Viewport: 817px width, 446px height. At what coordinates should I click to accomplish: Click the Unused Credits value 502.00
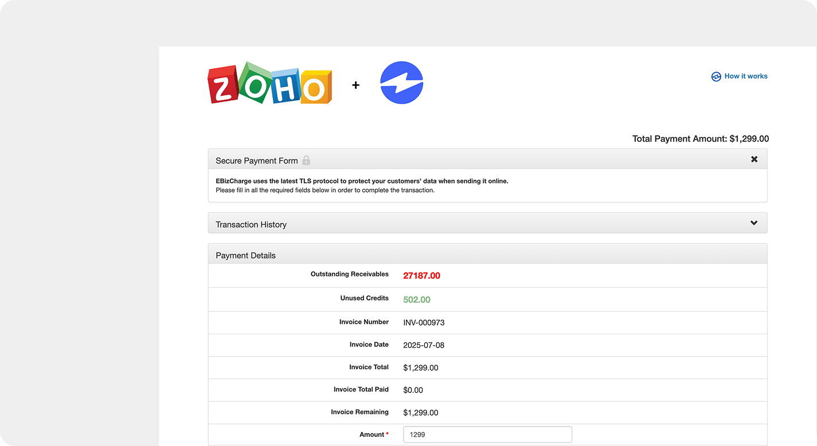[x=417, y=300]
